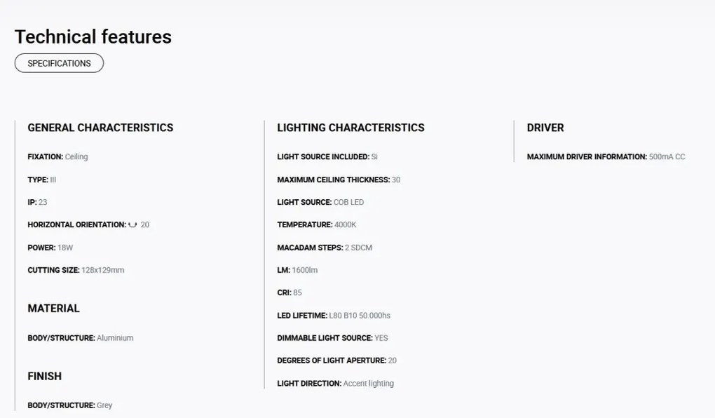Click the BODY/STRUCTURE Grey finish entry
Image resolution: width=715 pixels, height=418 pixels.
(x=70, y=405)
